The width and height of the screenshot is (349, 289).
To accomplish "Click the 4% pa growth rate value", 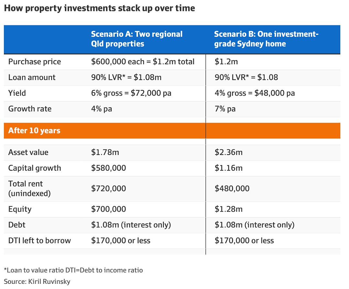I will tap(101, 109).
